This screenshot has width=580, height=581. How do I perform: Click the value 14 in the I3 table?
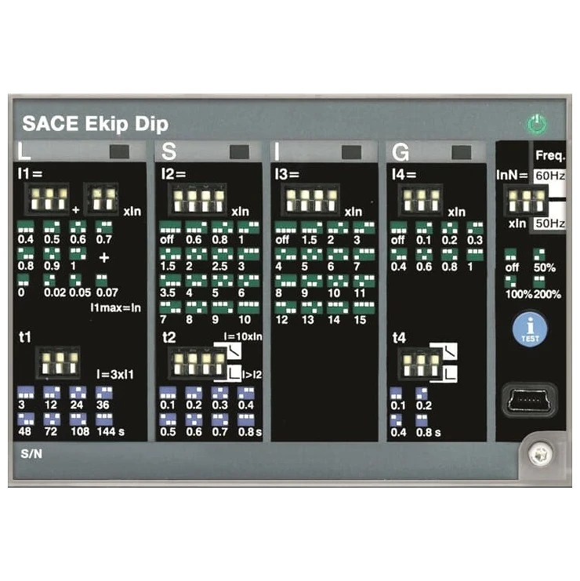[334, 320]
